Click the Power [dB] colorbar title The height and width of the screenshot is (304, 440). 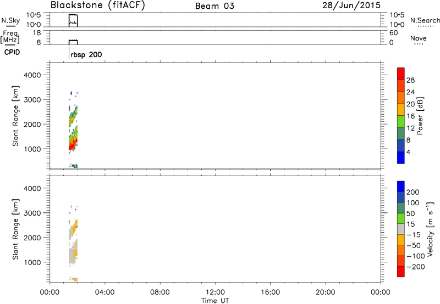420,116
